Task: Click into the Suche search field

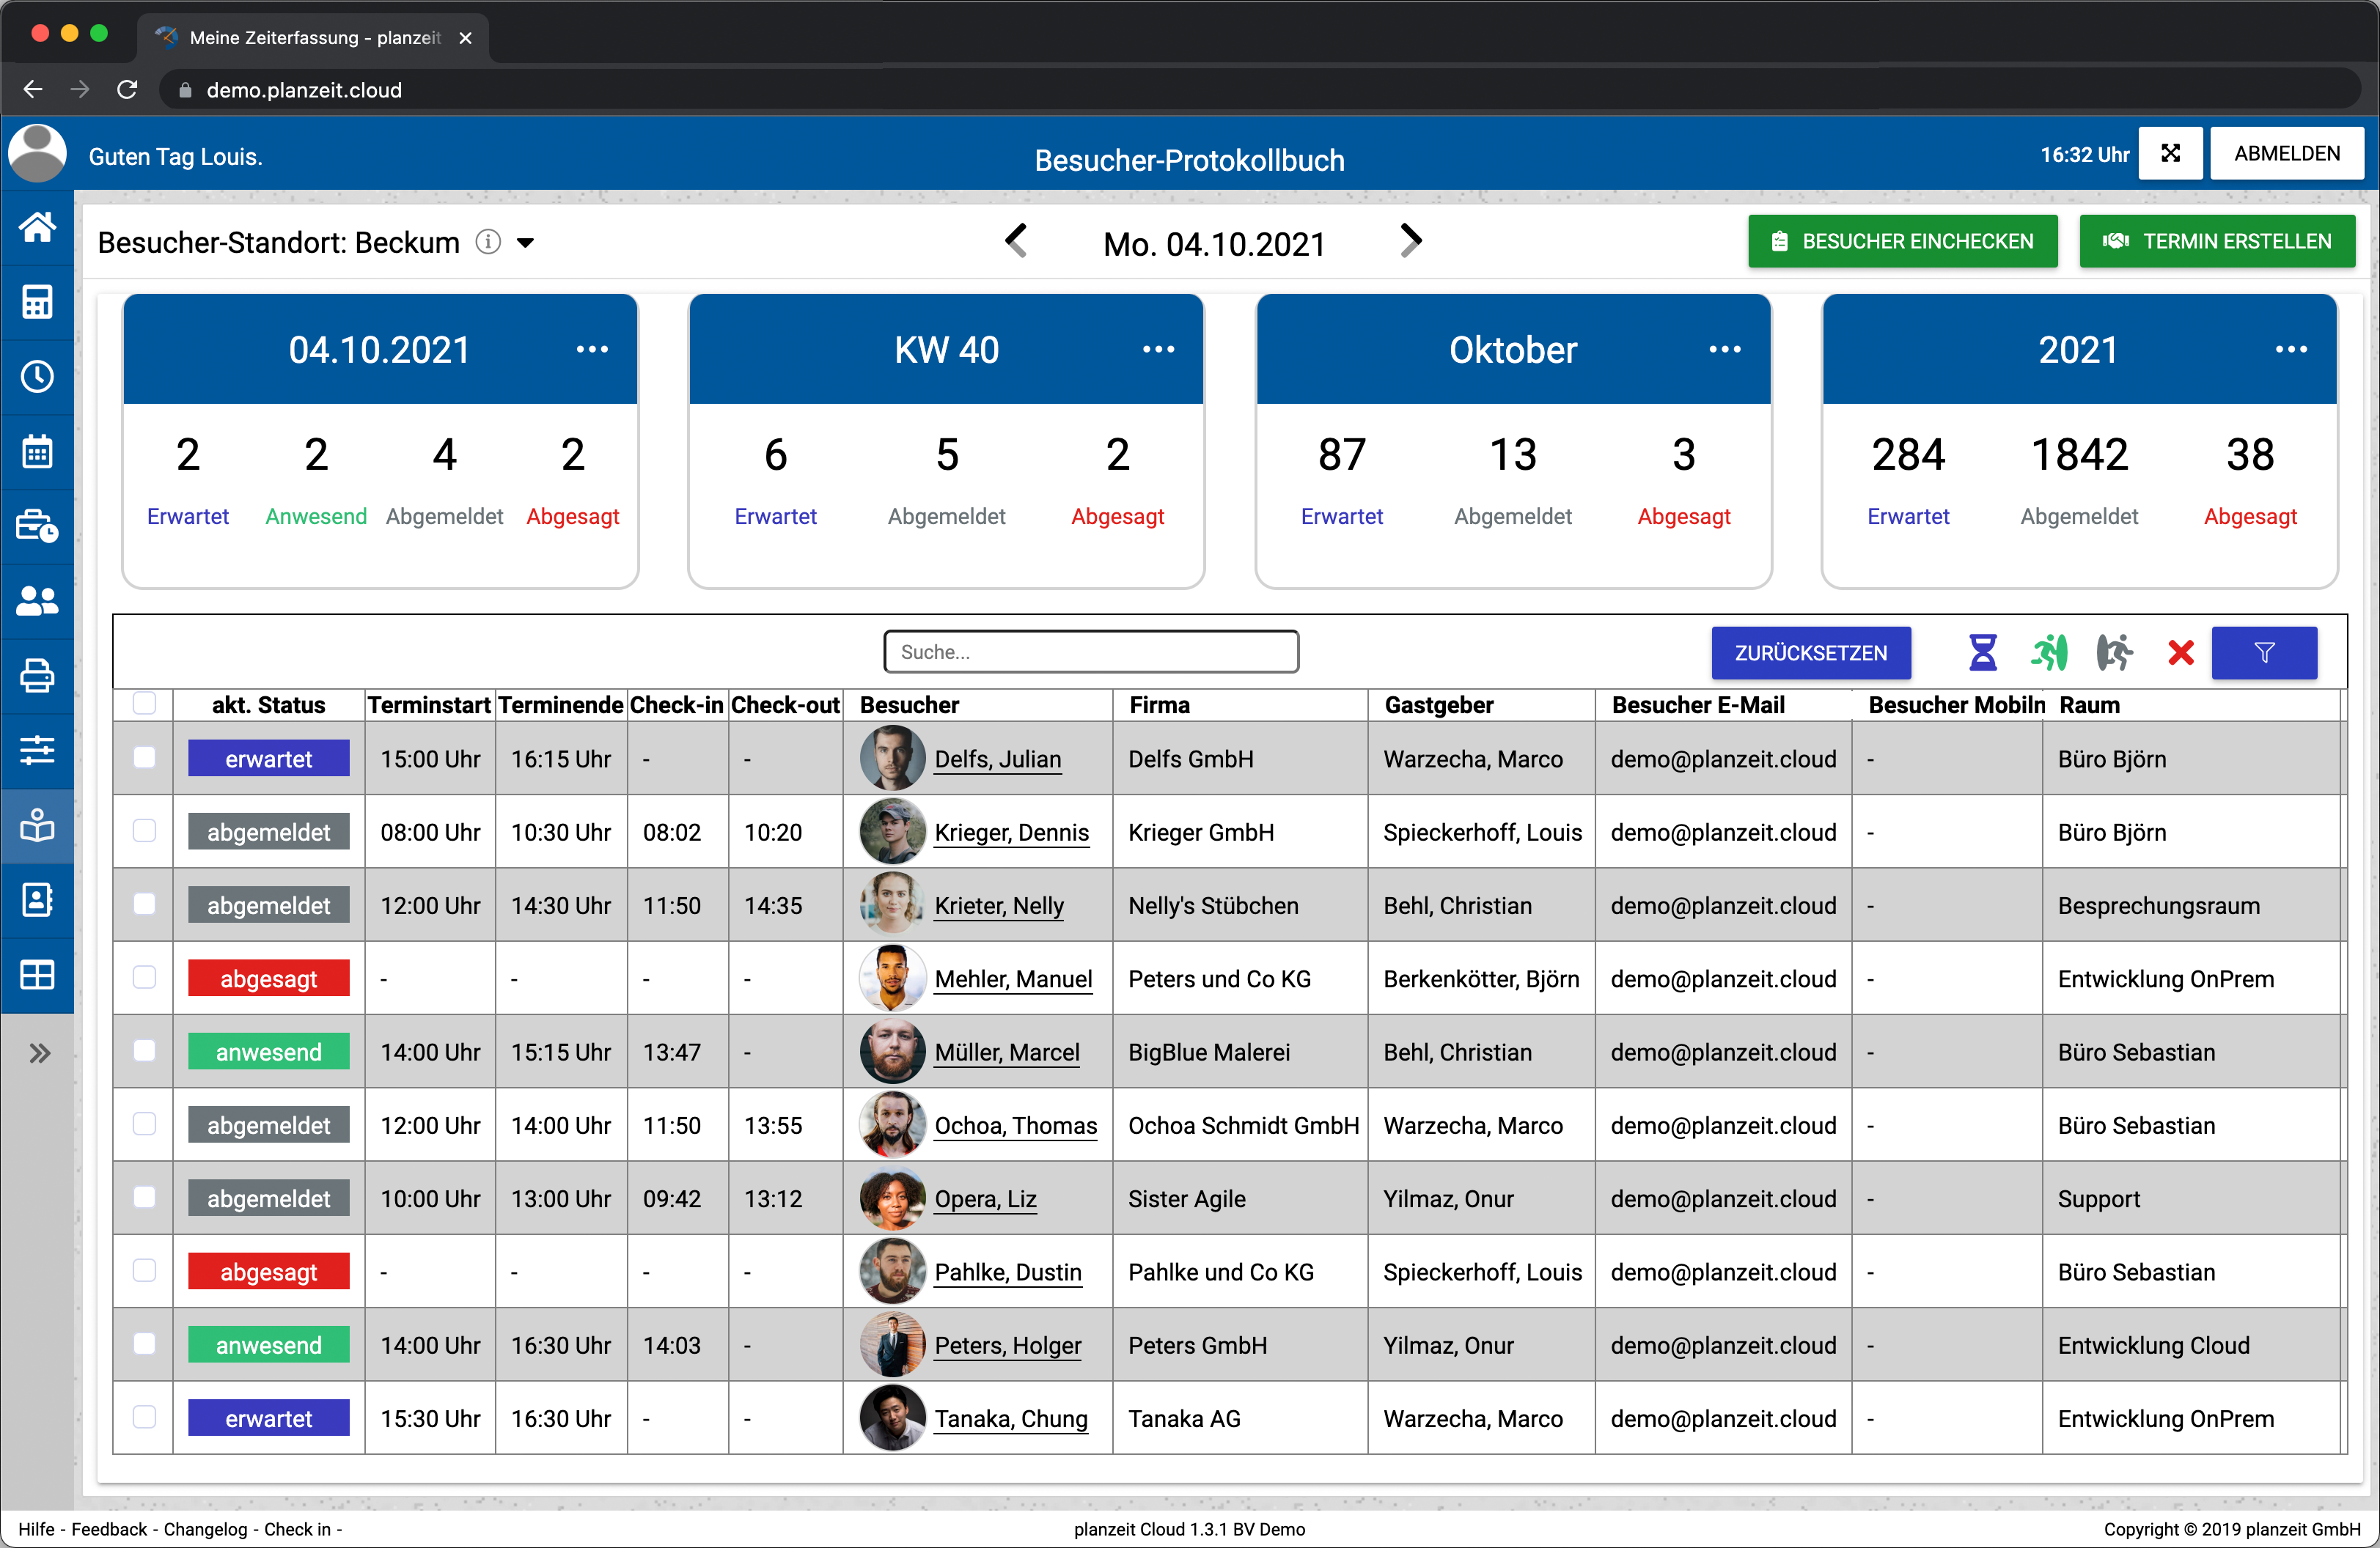Action: click(x=1090, y=652)
